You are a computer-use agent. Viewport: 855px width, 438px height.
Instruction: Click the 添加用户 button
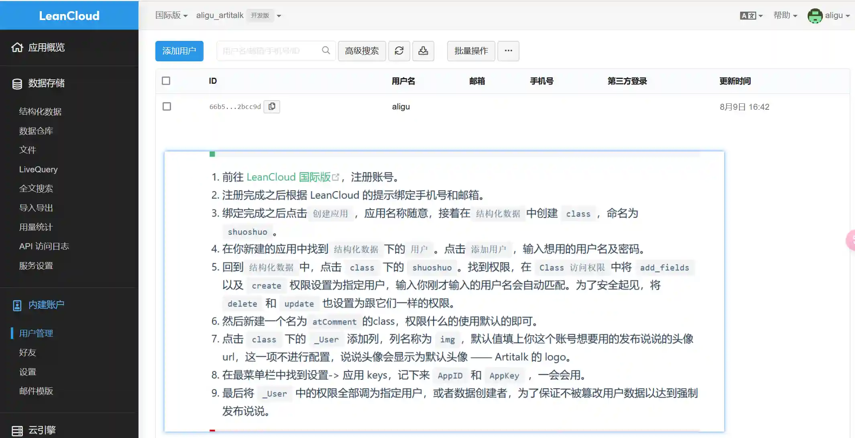tap(179, 51)
